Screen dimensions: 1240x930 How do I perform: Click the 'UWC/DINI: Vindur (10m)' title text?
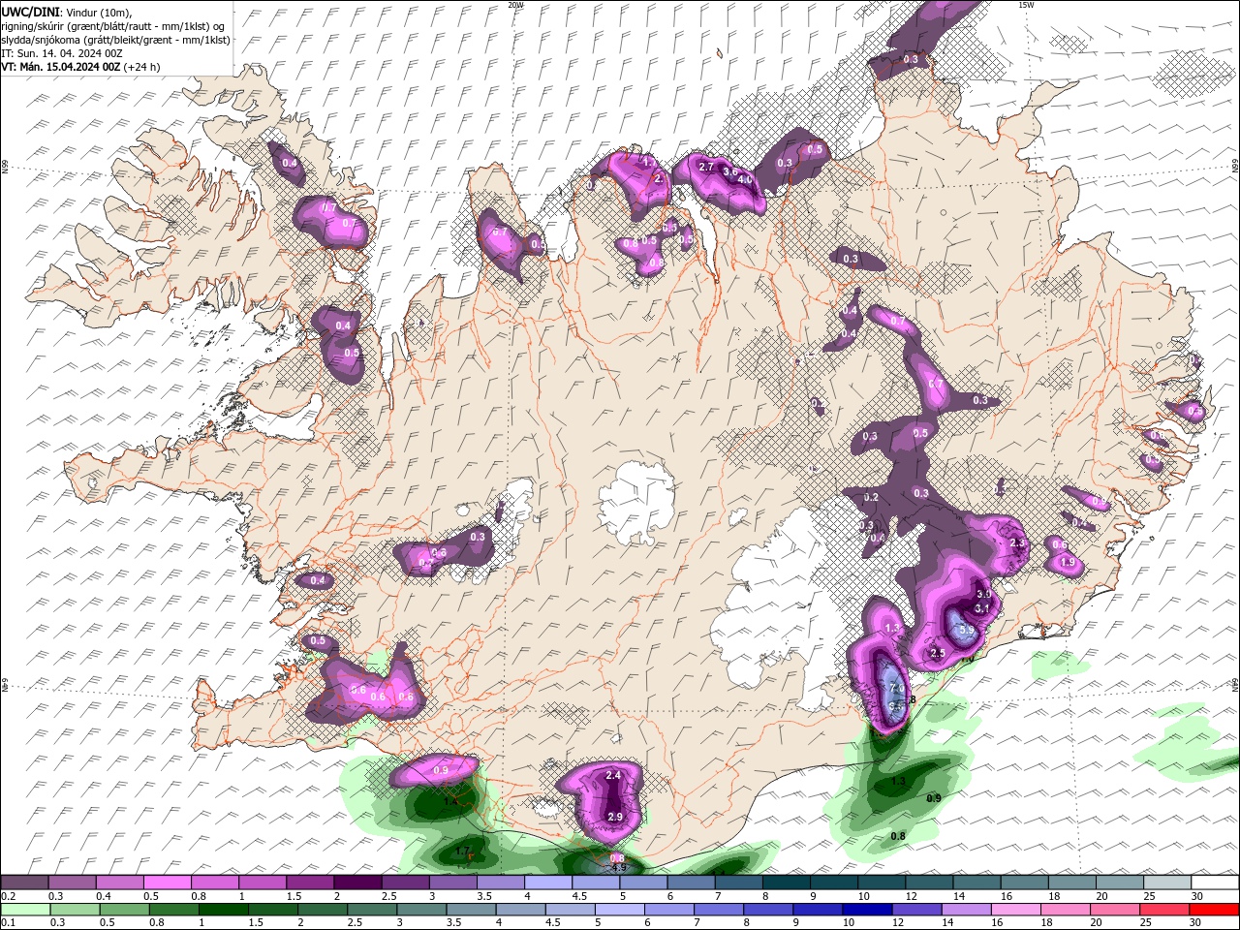pos(67,11)
